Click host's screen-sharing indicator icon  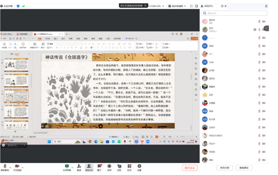click(x=255, y=30)
